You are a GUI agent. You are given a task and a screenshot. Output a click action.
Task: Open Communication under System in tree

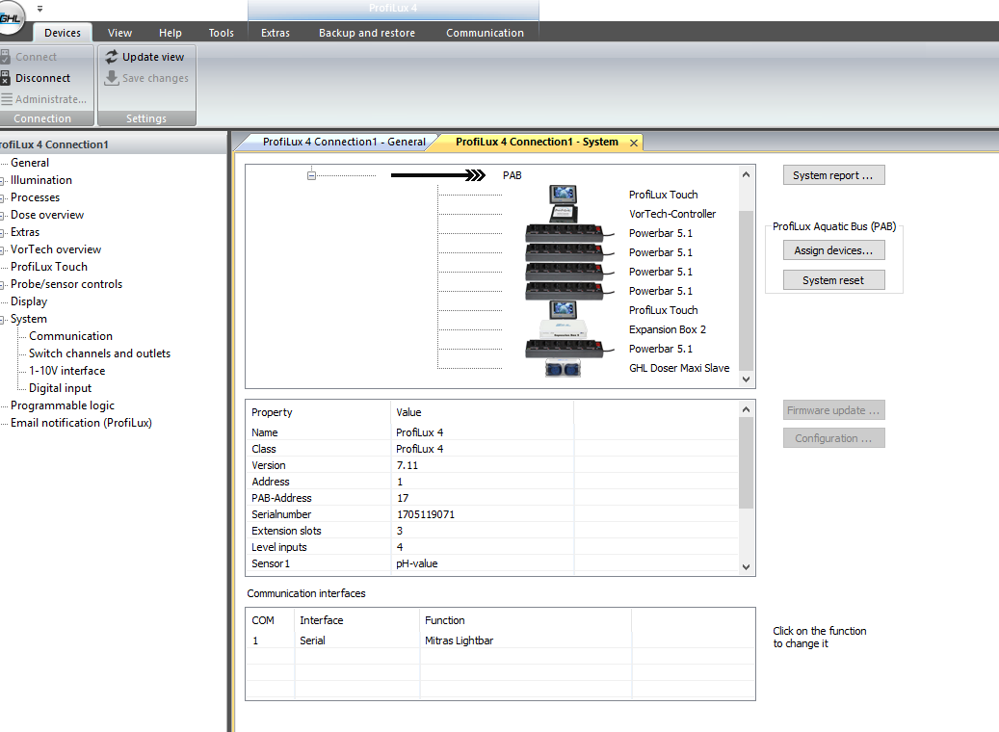pyautogui.click(x=70, y=336)
